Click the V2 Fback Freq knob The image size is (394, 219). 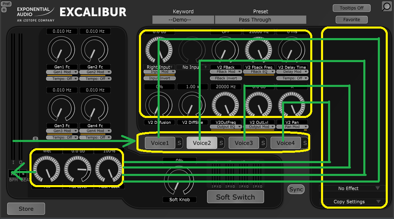coord(258,50)
